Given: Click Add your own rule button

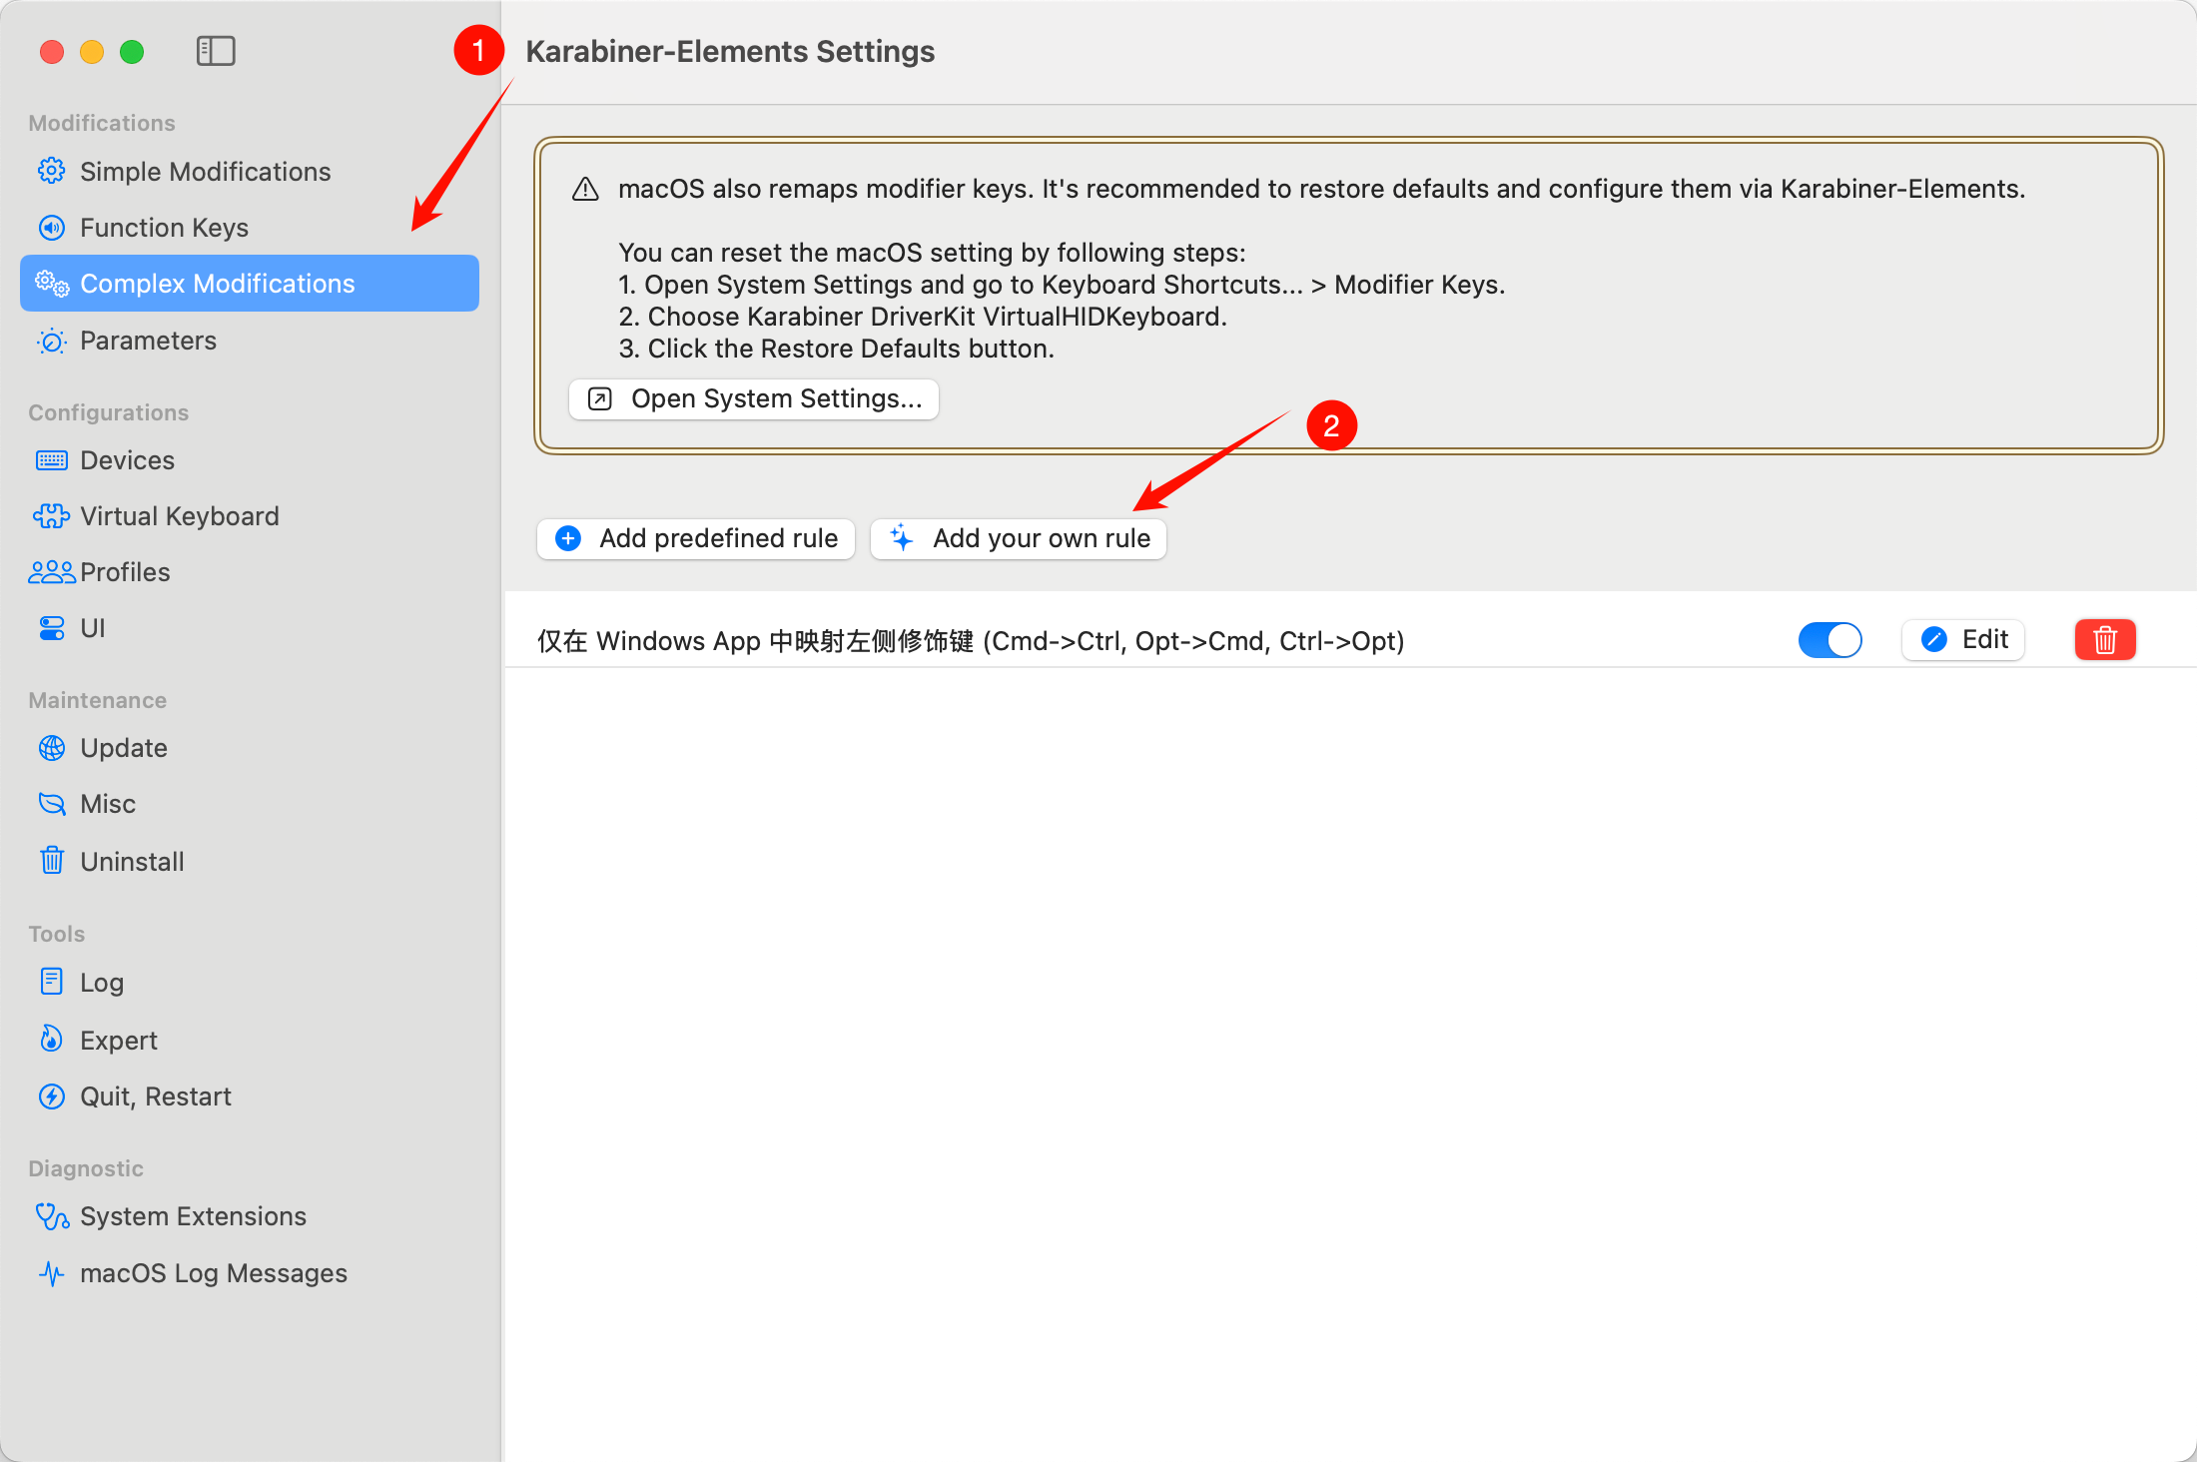Looking at the screenshot, I should coord(1019,539).
